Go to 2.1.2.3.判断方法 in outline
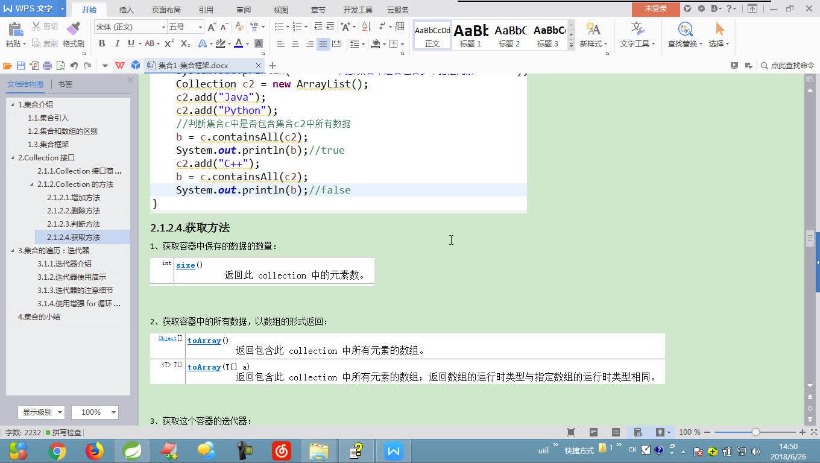 click(x=74, y=224)
